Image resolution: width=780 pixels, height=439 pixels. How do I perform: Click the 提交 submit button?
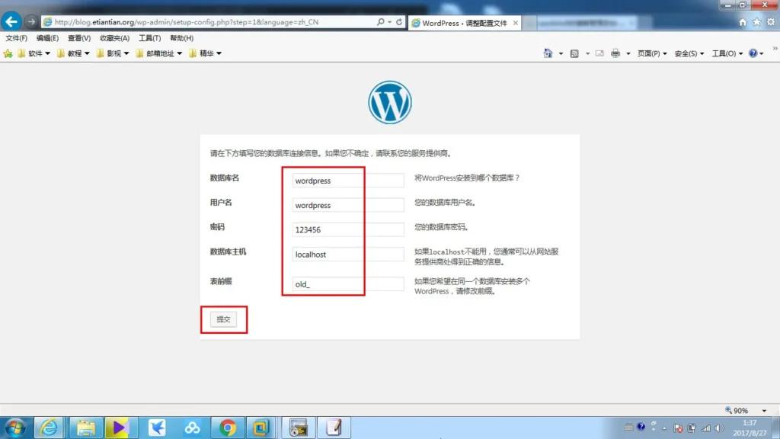pyautogui.click(x=223, y=319)
